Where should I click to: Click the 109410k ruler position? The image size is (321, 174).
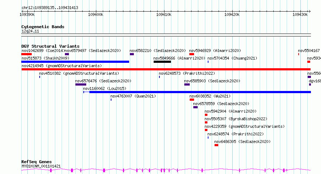(164, 14)
